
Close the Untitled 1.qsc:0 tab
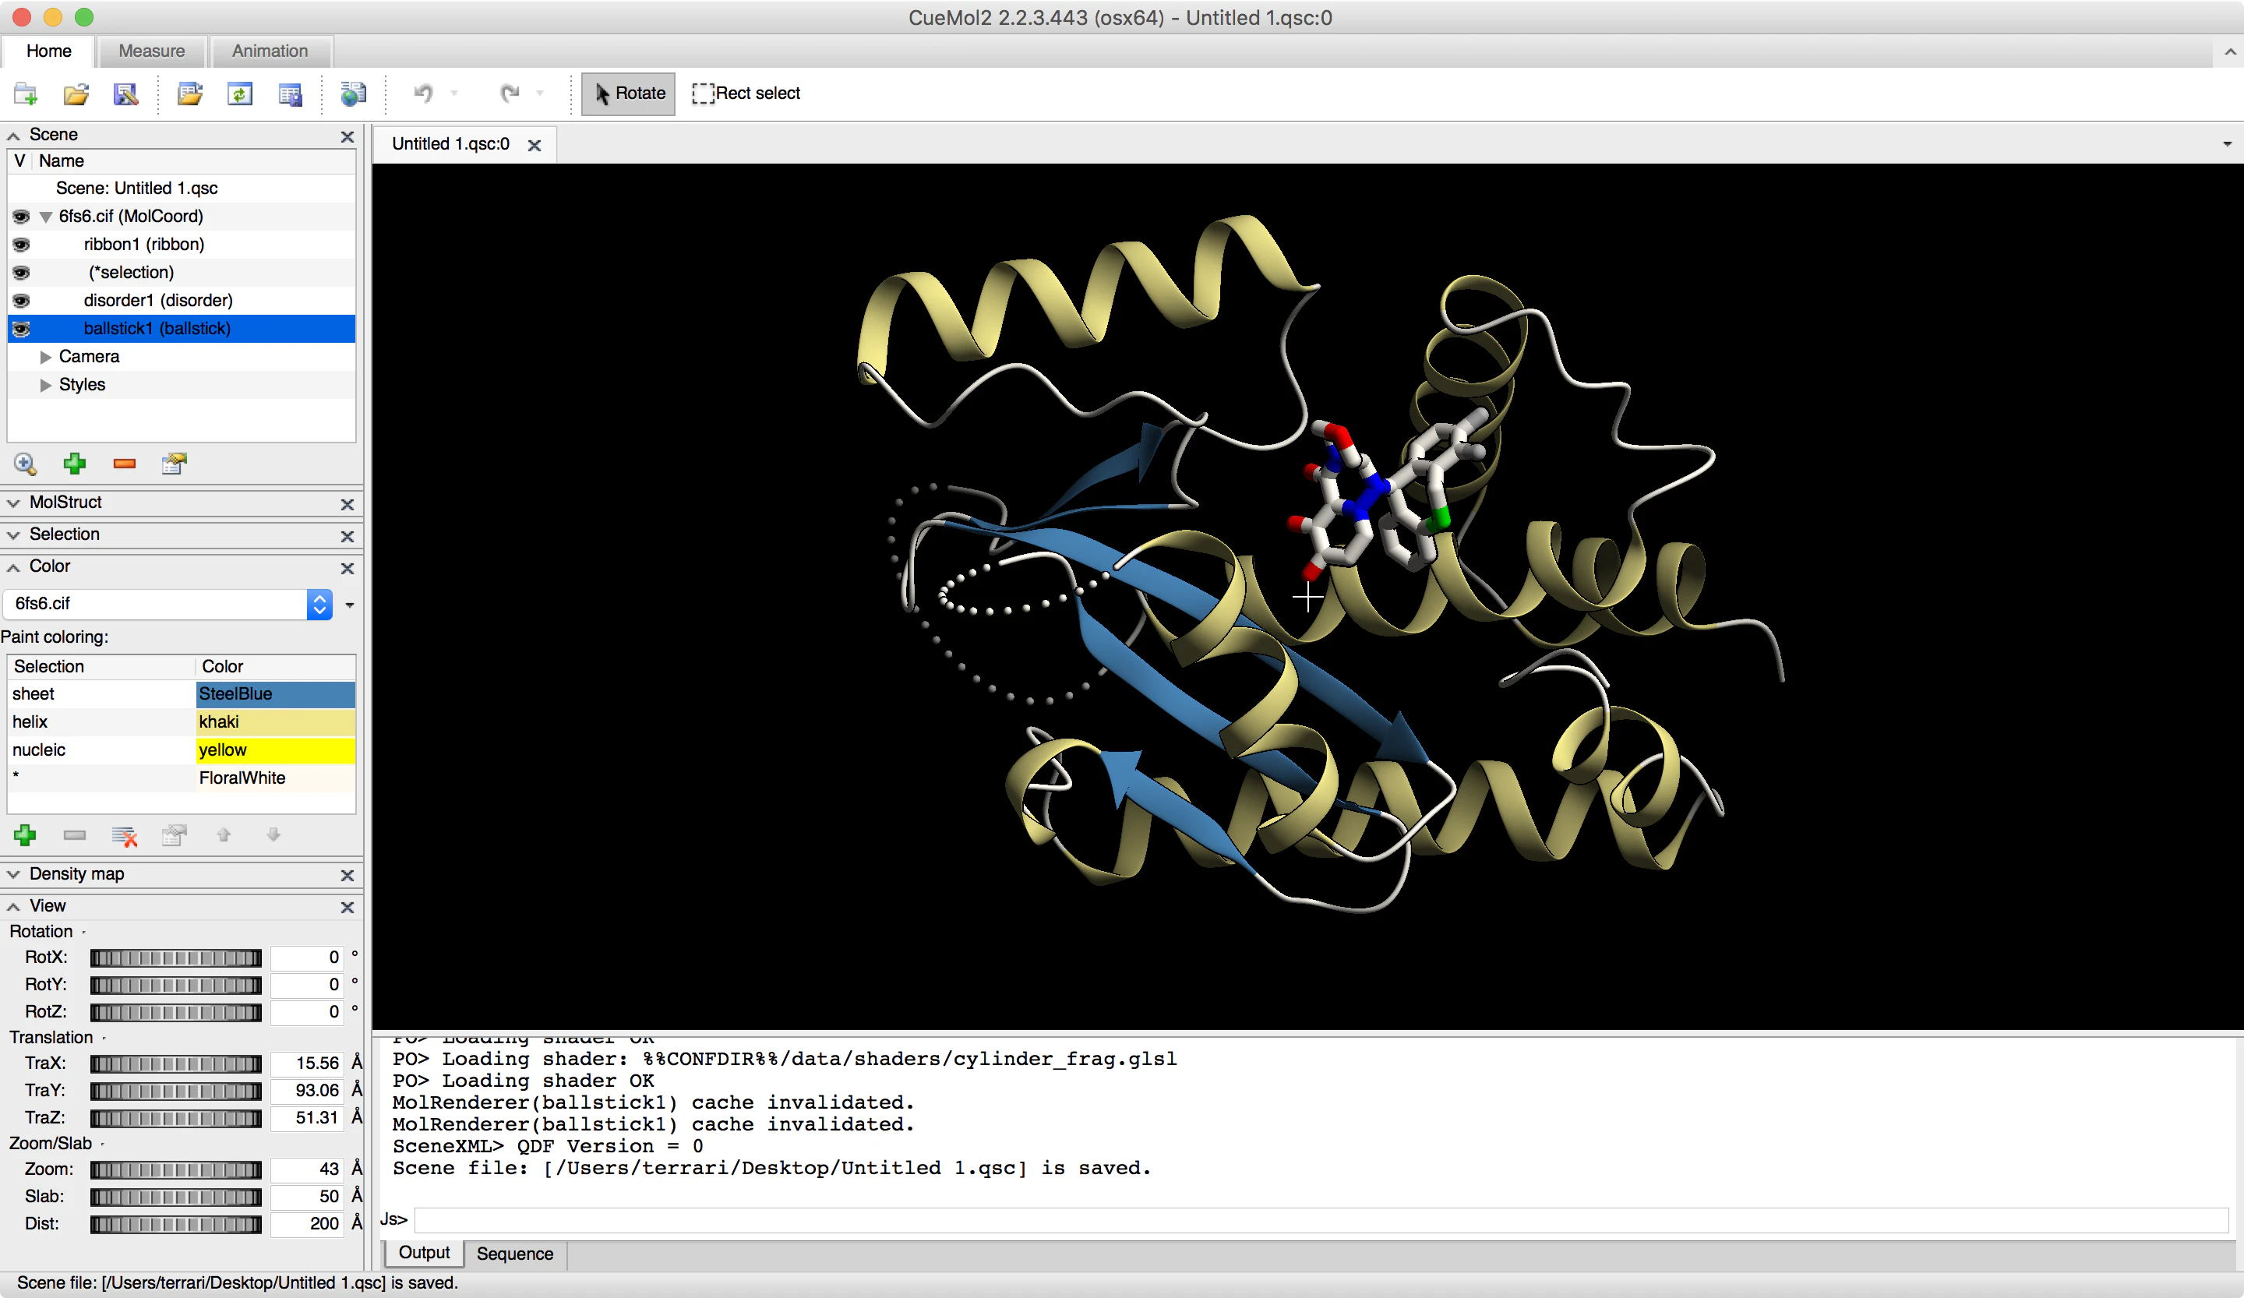(x=535, y=145)
